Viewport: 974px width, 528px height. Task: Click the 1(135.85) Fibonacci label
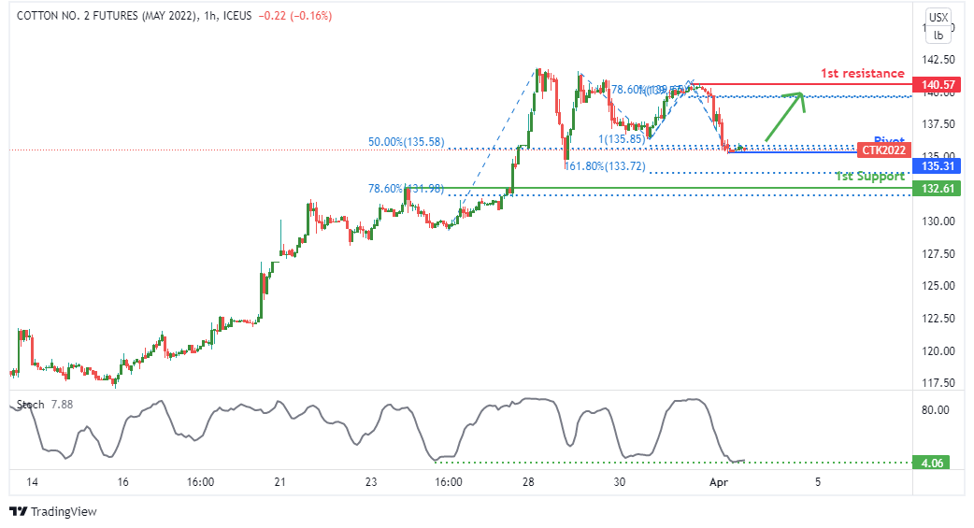click(622, 139)
